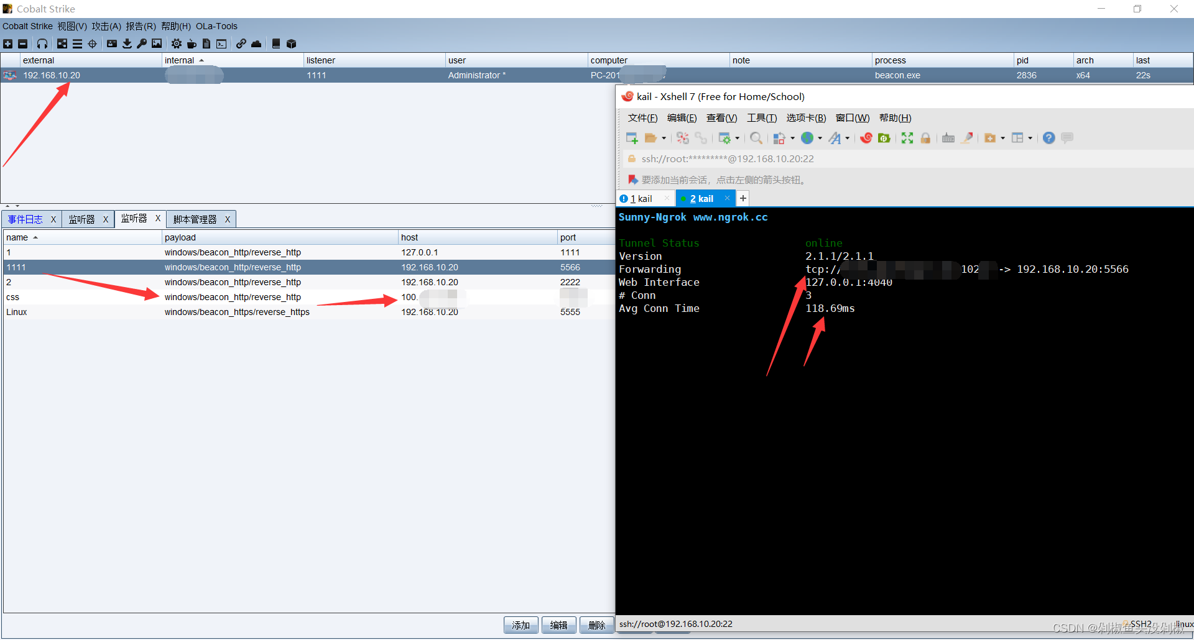Select the listener row named Linux
Screen dimensions: 1194x640
click(309, 312)
